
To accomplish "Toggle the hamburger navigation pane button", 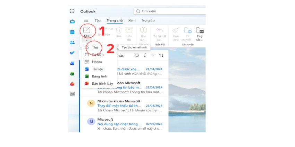I will (86, 20).
